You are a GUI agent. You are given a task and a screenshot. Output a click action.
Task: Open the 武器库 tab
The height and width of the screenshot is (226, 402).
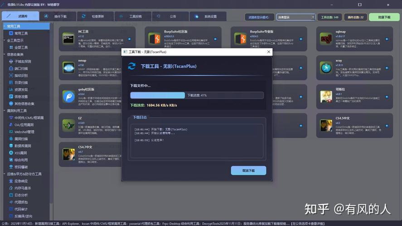tap(20, 16)
